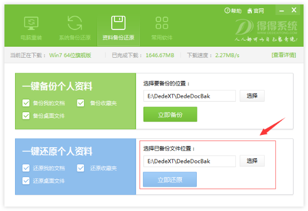Uncheck 备份我的文档 checkbox

click(x=26, y=103)
